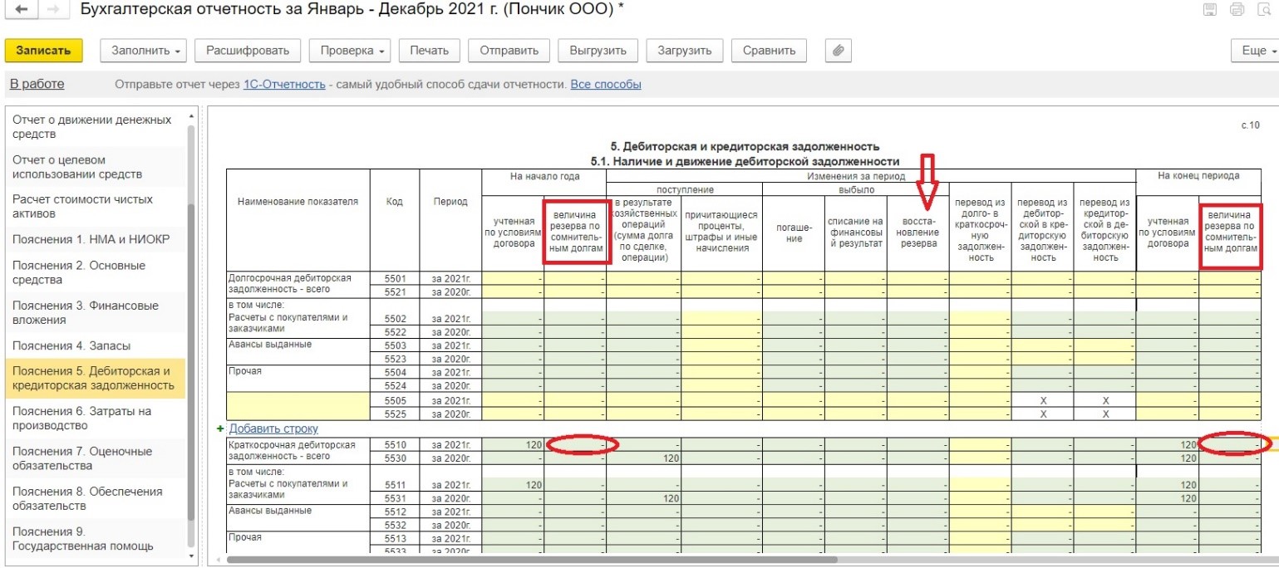Select the code cell 5530
1279x568 pixels.
(x=395, y=458)
